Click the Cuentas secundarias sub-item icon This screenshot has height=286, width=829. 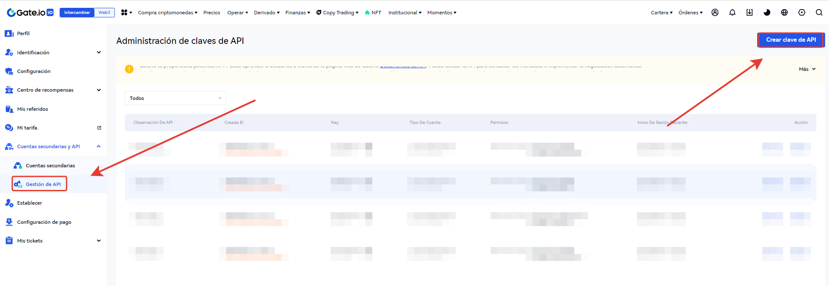pyautogui.click(x=18, y=166)
